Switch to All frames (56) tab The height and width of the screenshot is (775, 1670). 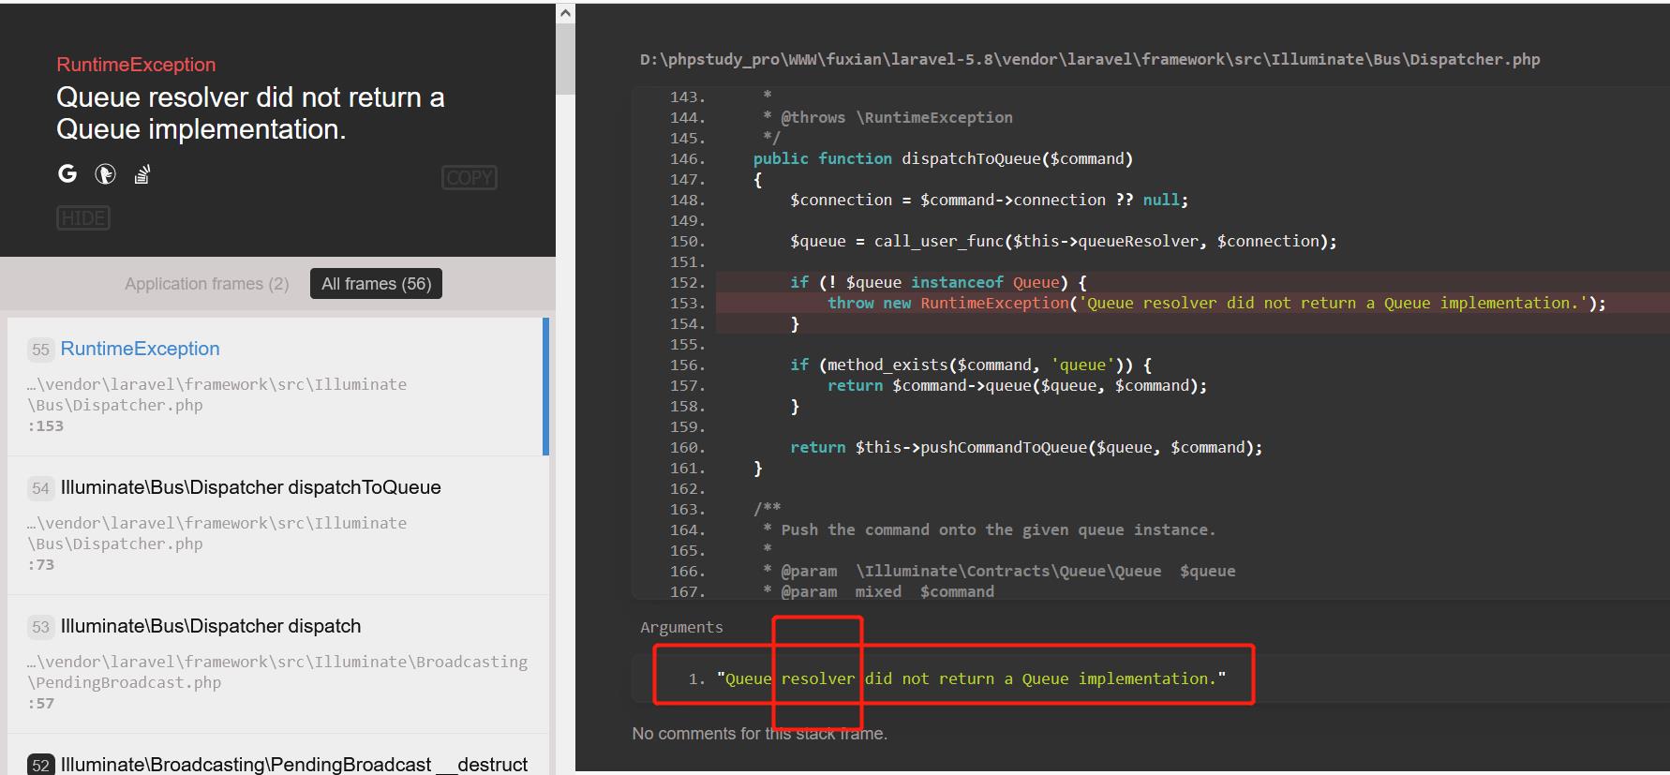(377, 284)
